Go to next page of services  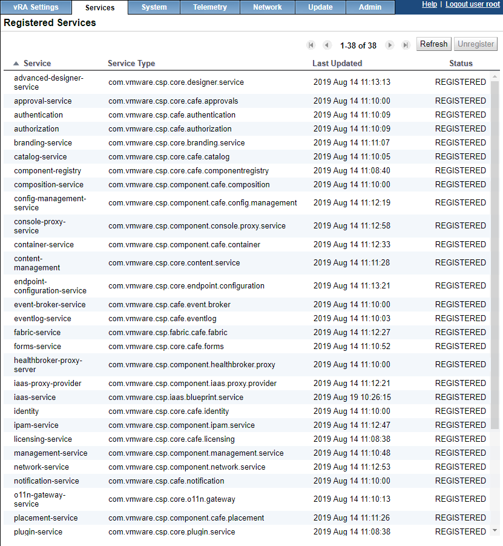click(390, 45)
